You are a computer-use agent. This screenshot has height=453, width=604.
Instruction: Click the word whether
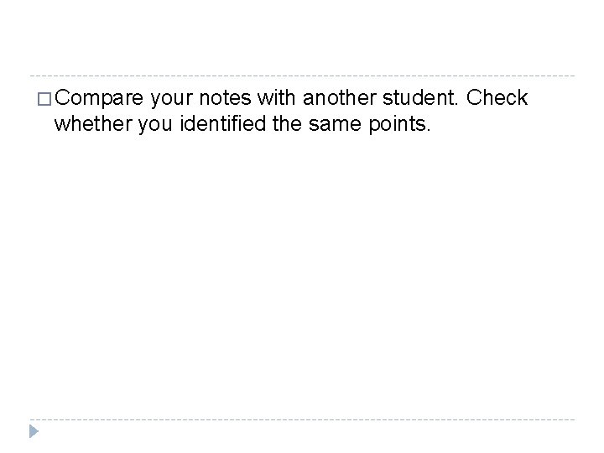coord(92,124)
